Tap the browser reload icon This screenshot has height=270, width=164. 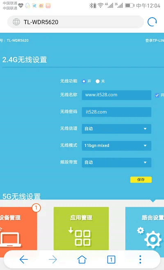click(152, 22)
